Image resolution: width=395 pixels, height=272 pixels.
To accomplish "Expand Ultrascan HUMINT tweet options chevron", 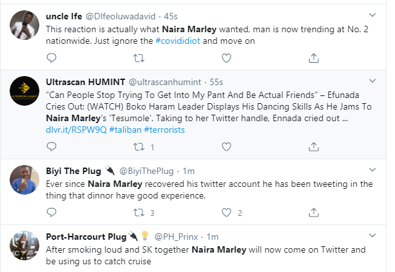I will (372, 82).
